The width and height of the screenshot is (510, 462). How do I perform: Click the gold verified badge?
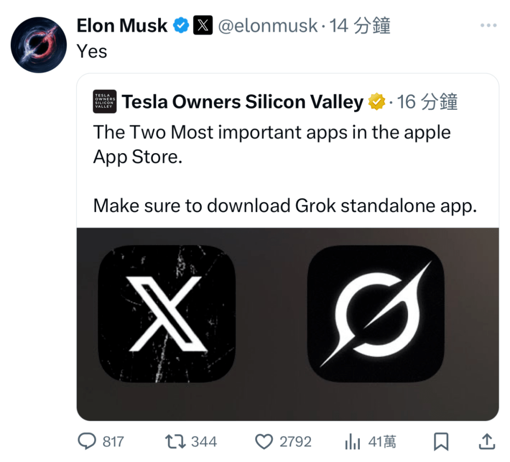point(377,101)
